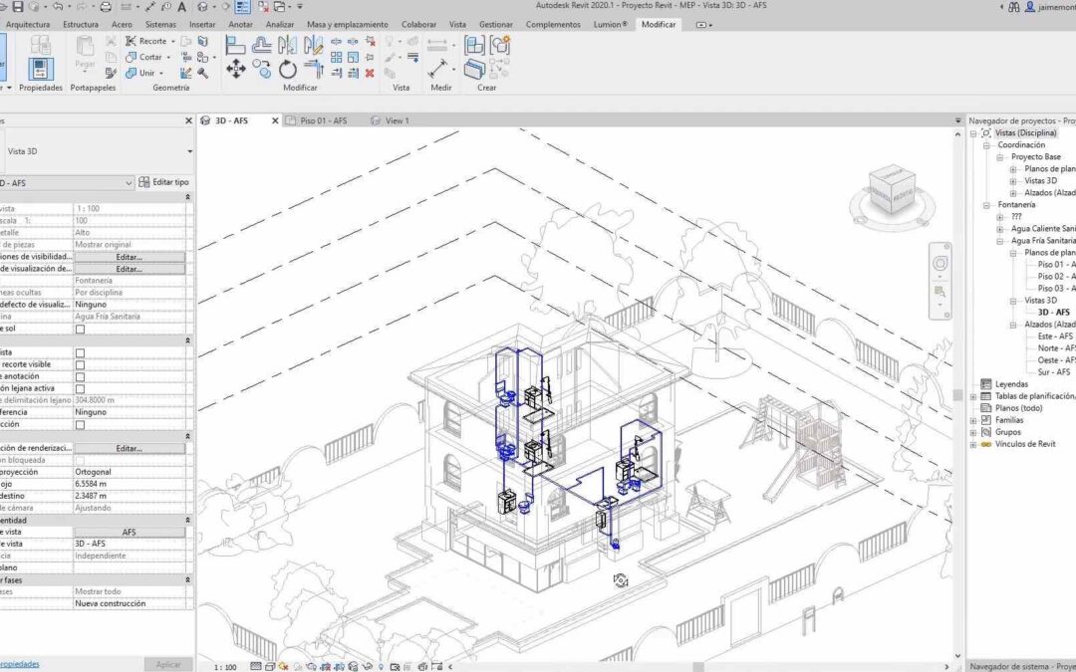This screenshot has height=672, width=1076.
Task: Collapse the Coordinación tree node
Action: [986, 145]
